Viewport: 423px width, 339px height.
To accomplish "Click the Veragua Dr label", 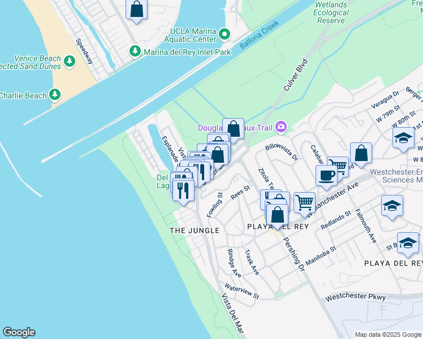I will pyautogui.click(x=385, y=99).
